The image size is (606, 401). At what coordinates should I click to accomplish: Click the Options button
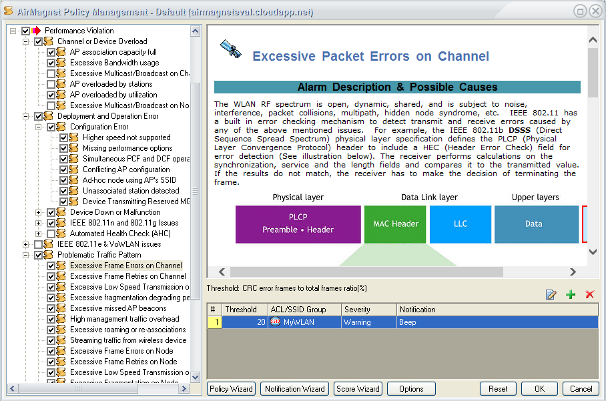[x=411, y=388]
